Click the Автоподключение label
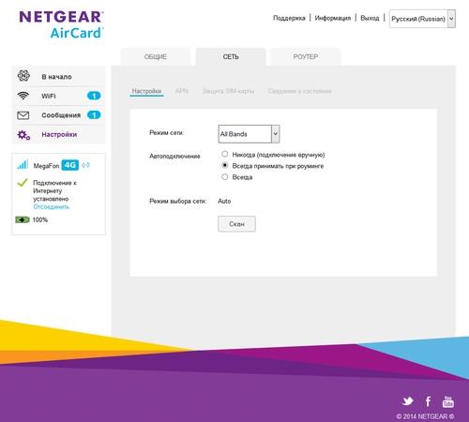The height and width of the screenshot is (422, 469). point(174,156)
